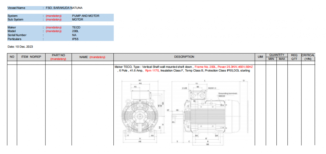326x154 pixels.
Task: Select the CRITICAL (Y/N) column header
Action: point(308,57)
